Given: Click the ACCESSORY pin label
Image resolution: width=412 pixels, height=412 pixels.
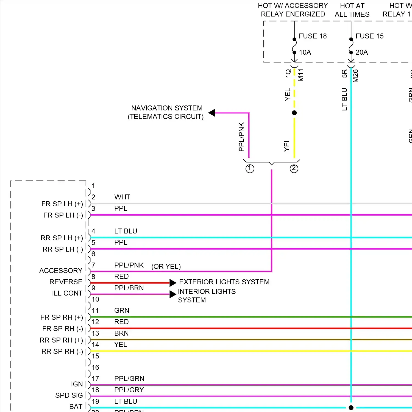Looking at the screenshot, I should pyautogui.click(x=61, y=271).
